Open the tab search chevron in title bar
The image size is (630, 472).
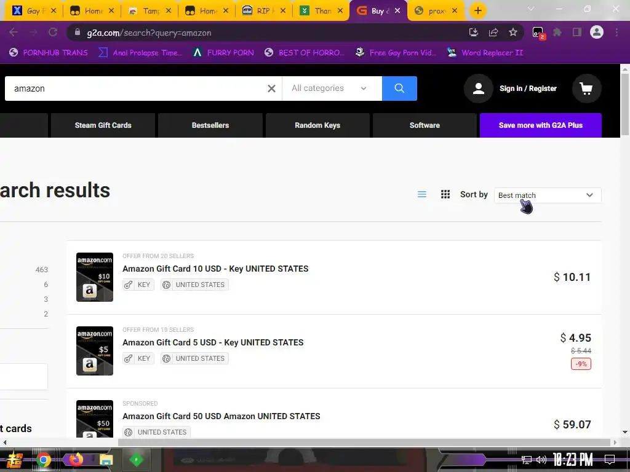click(531, 9)
